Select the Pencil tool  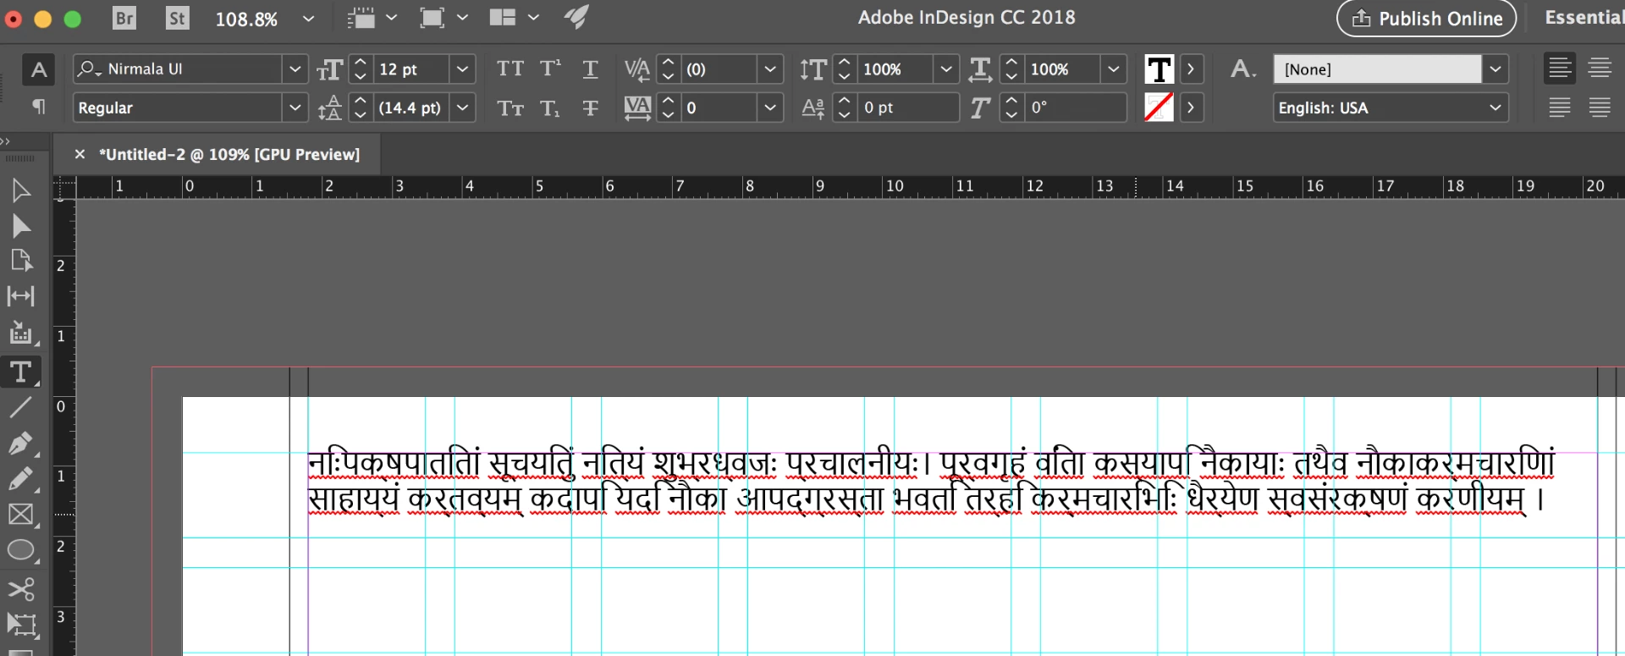21,478
